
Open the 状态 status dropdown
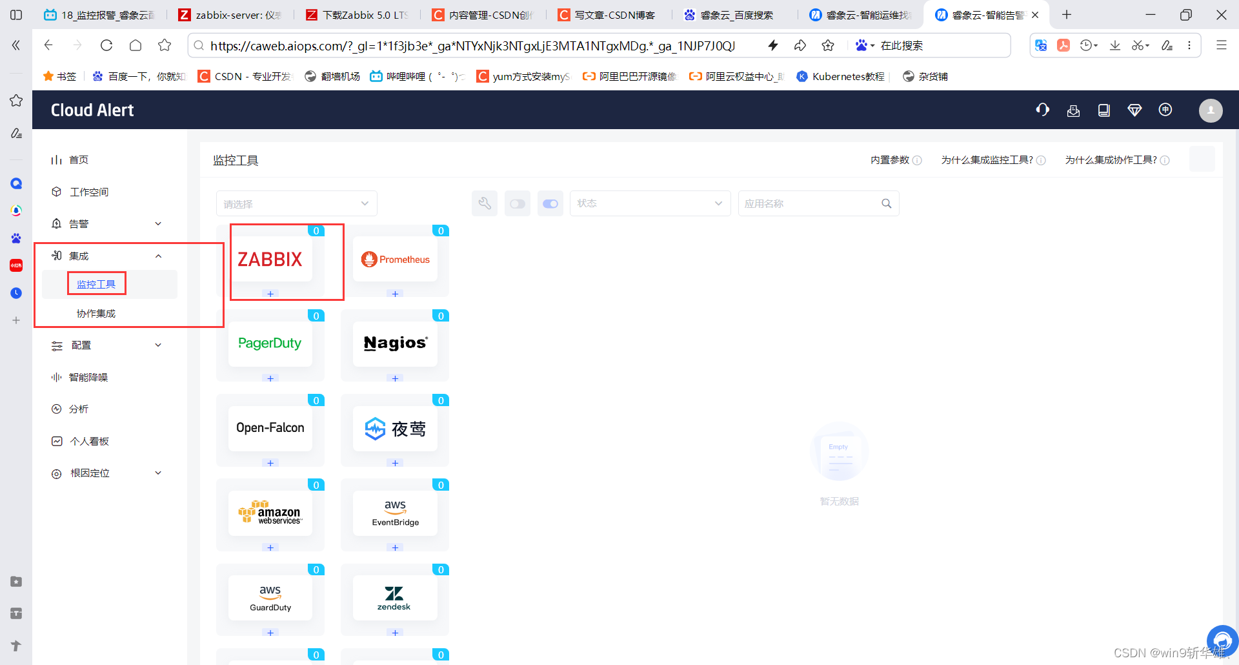[x=650, y=203]
